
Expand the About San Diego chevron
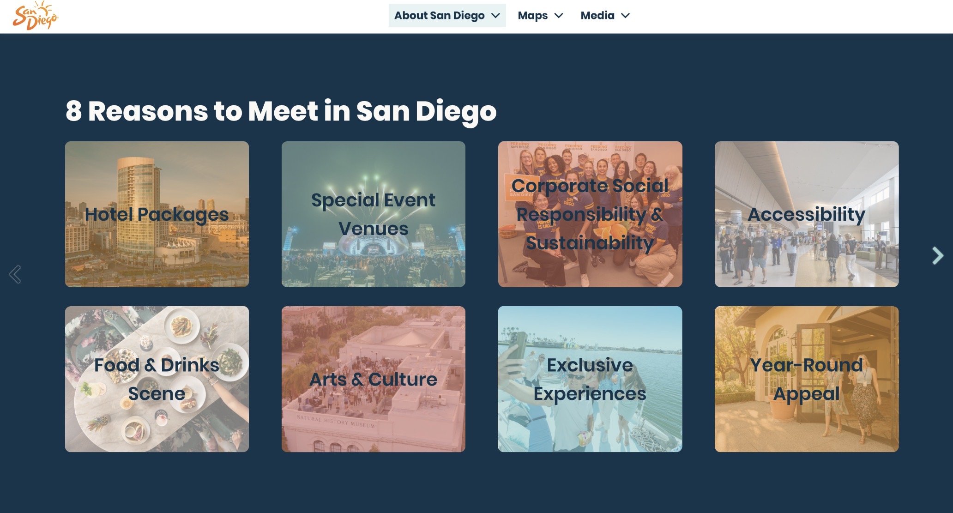pyautogui.click(x=496, y=16)
